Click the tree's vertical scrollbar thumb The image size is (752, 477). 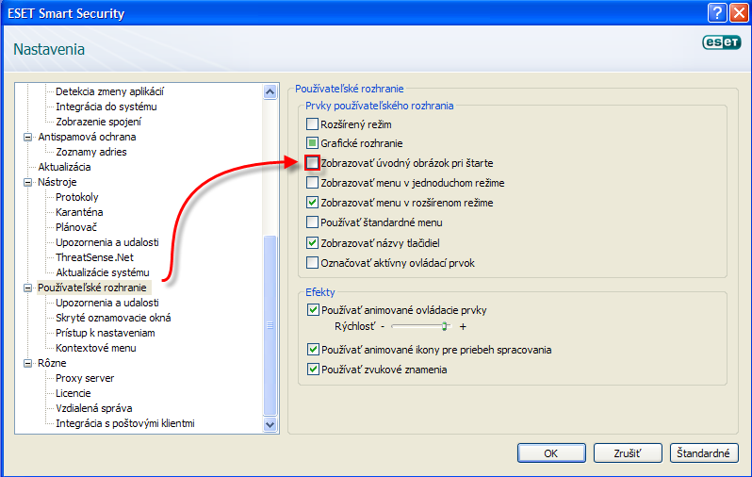[270, 325]
